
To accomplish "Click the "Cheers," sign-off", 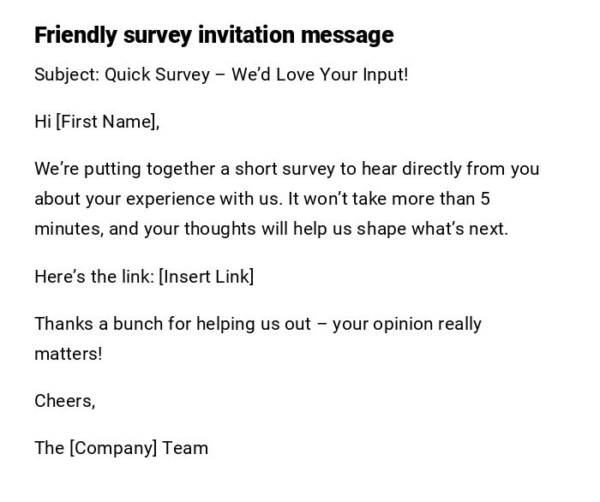I will 65,401.
